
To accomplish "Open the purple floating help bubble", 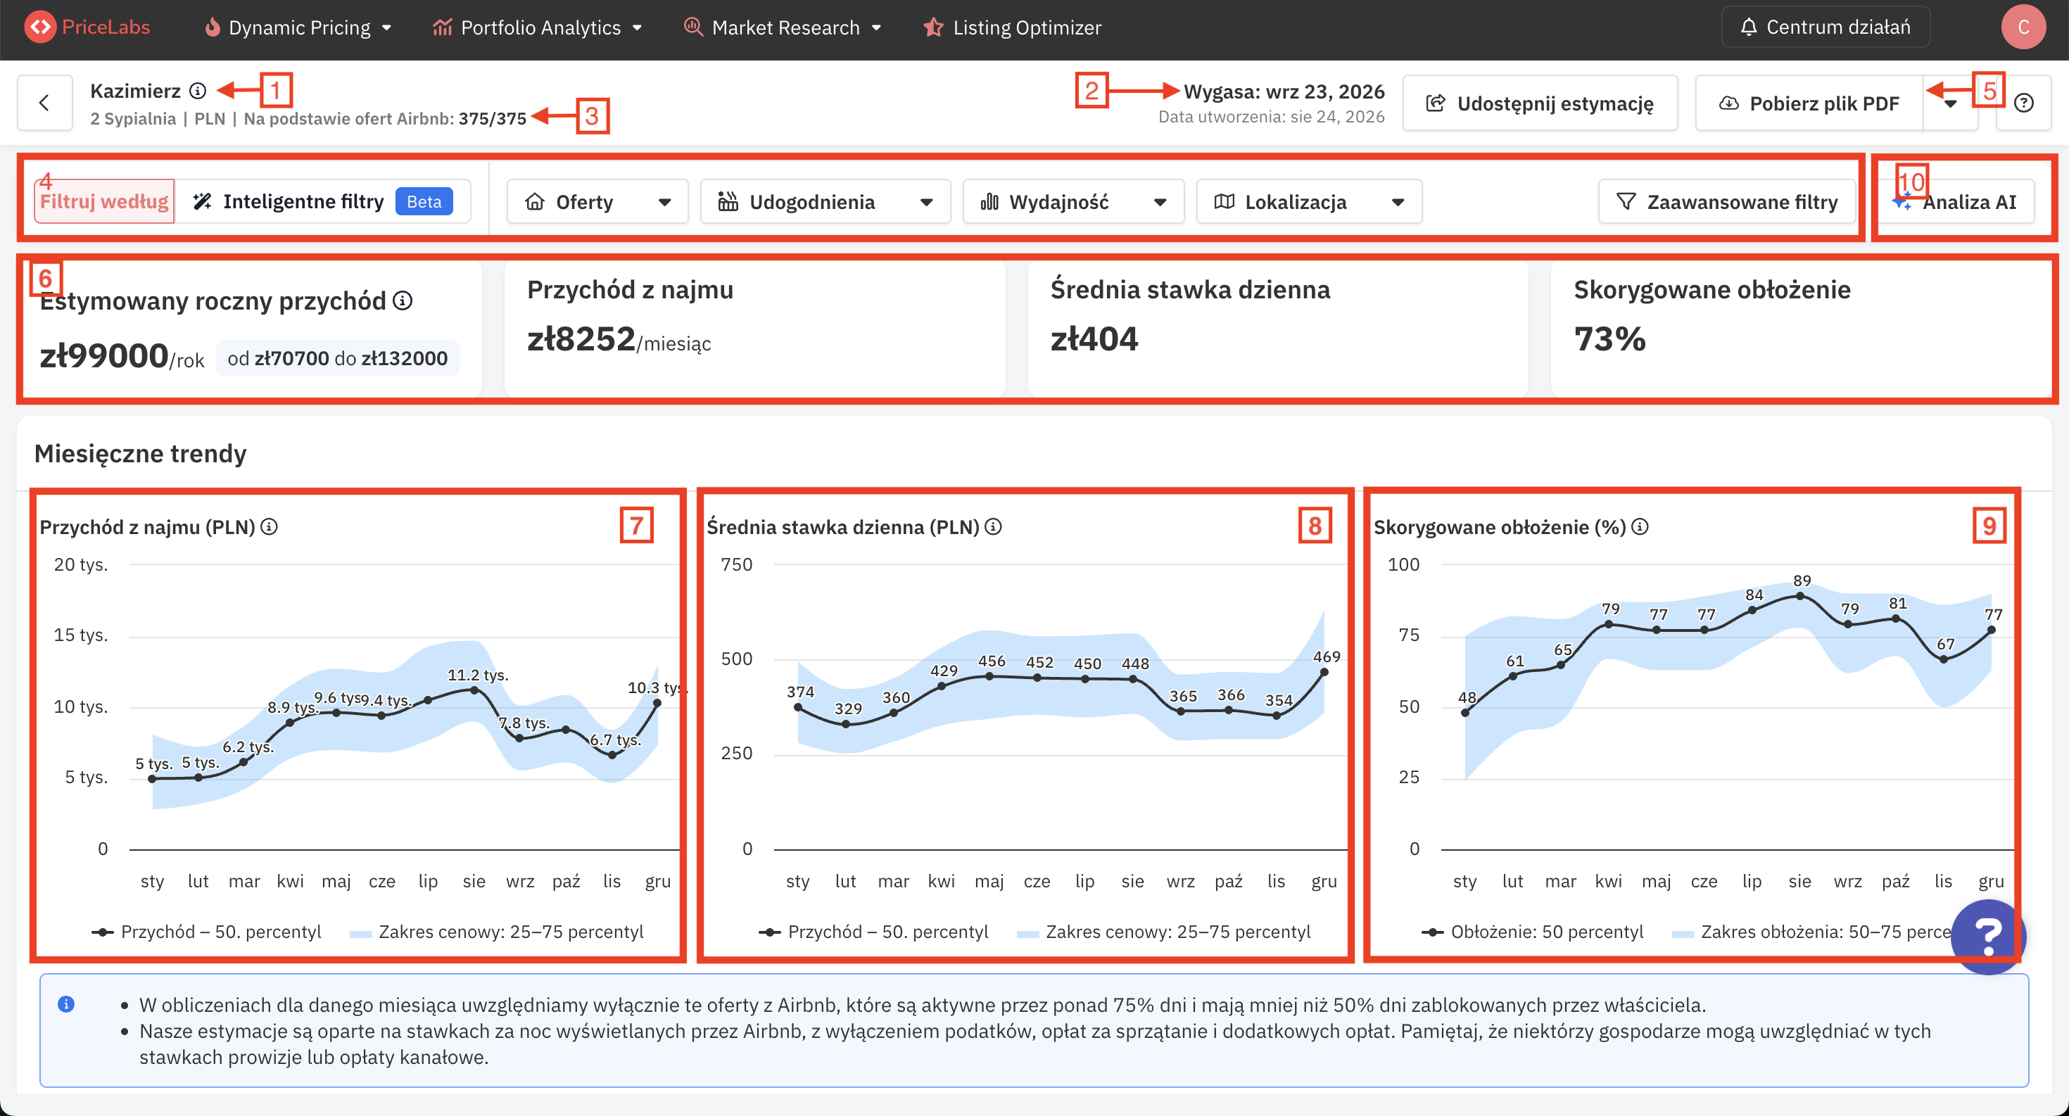I will [x=1989, y=936].
